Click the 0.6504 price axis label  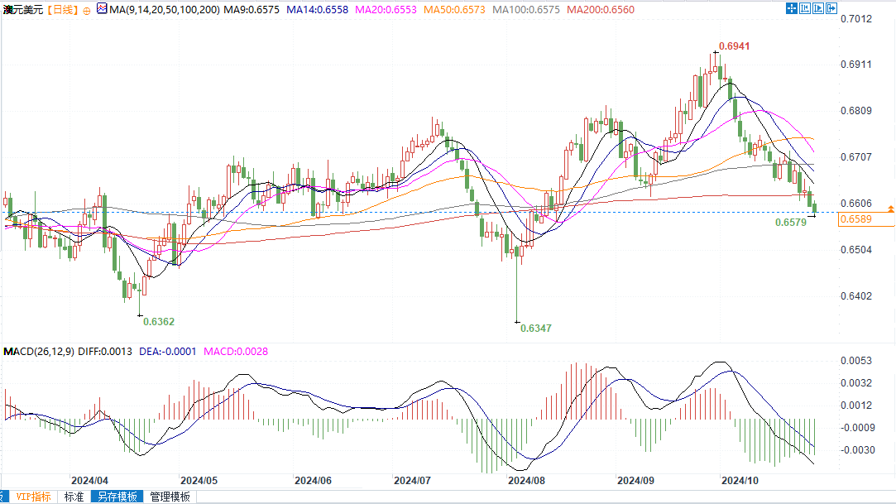tap(856, 250)
